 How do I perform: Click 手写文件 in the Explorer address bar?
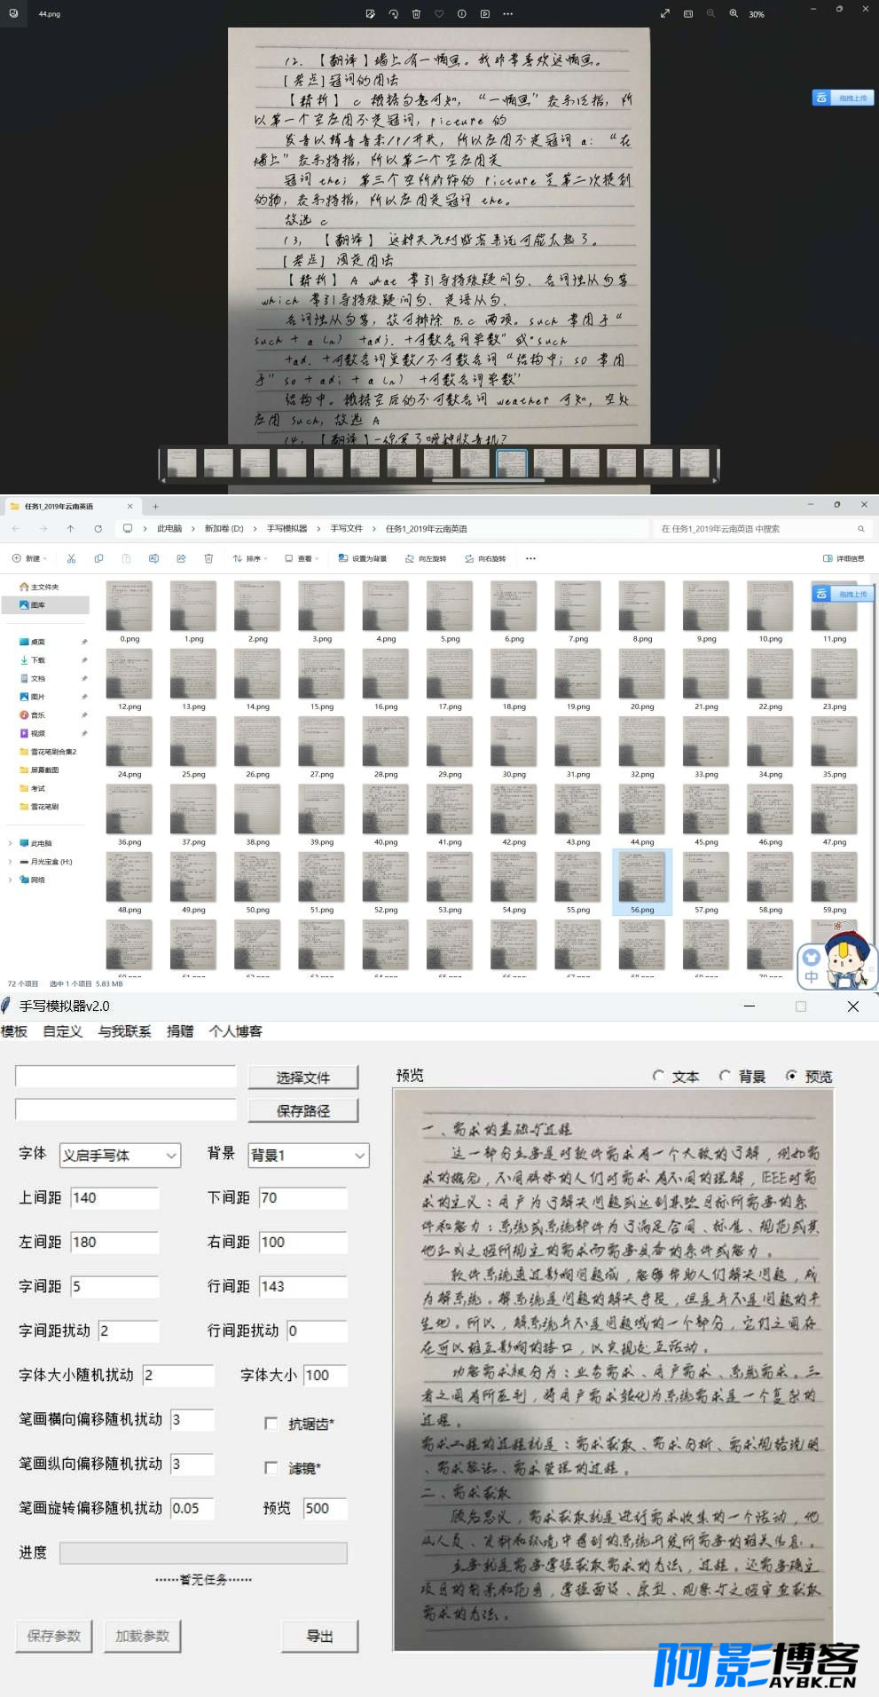click(x=347, y=528)
